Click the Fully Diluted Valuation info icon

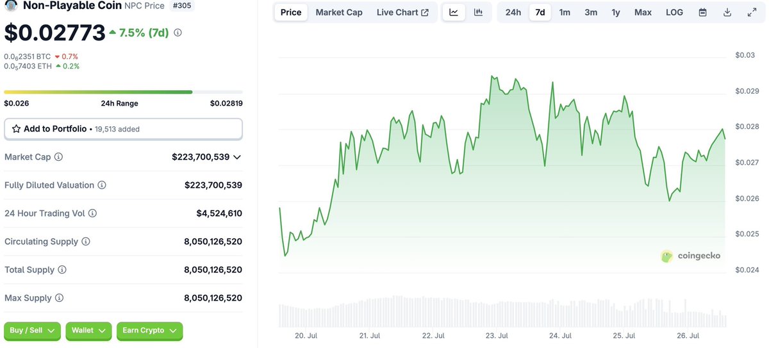pos(102,185)
